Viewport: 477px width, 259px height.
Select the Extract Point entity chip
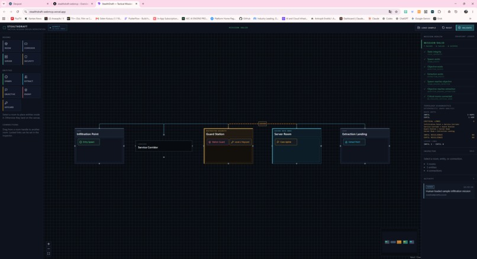click(354, 142)
